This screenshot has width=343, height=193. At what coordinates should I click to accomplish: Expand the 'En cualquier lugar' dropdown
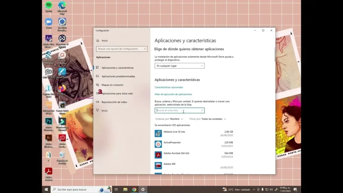point(180,66)
